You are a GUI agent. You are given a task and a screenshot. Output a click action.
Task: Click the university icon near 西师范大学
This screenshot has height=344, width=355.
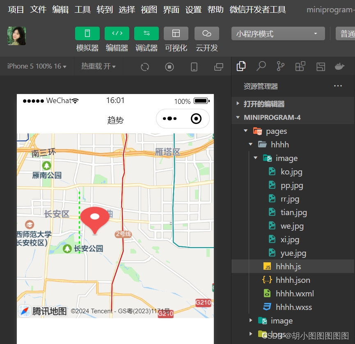tap(30, 225)
